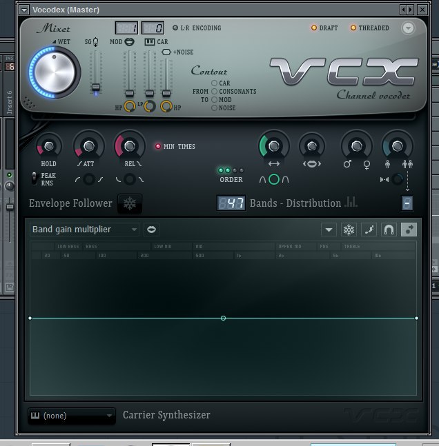This screenshot has height=446, width=439.
Task: Click the fourth ORDER LED
Action: [x=242, y=170]
